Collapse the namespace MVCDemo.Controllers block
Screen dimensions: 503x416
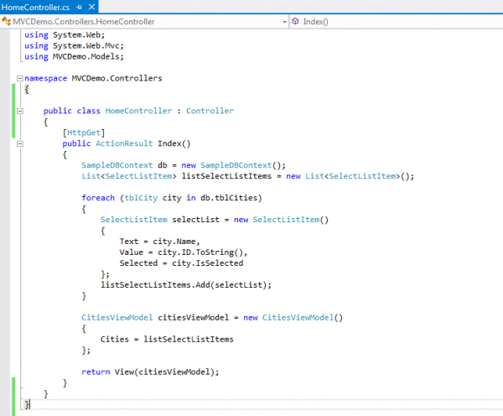(20, 78)
